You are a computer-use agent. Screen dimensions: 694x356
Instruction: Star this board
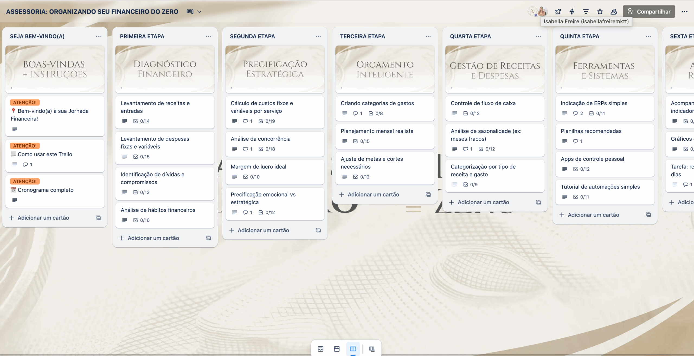tap(600, 11)
